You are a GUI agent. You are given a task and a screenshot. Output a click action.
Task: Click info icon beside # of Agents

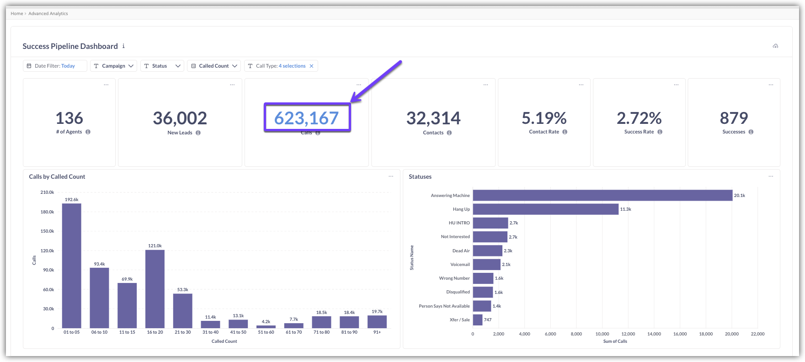[88, 132]
